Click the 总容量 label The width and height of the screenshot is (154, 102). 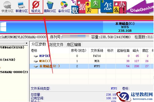(x=36, y=95)
